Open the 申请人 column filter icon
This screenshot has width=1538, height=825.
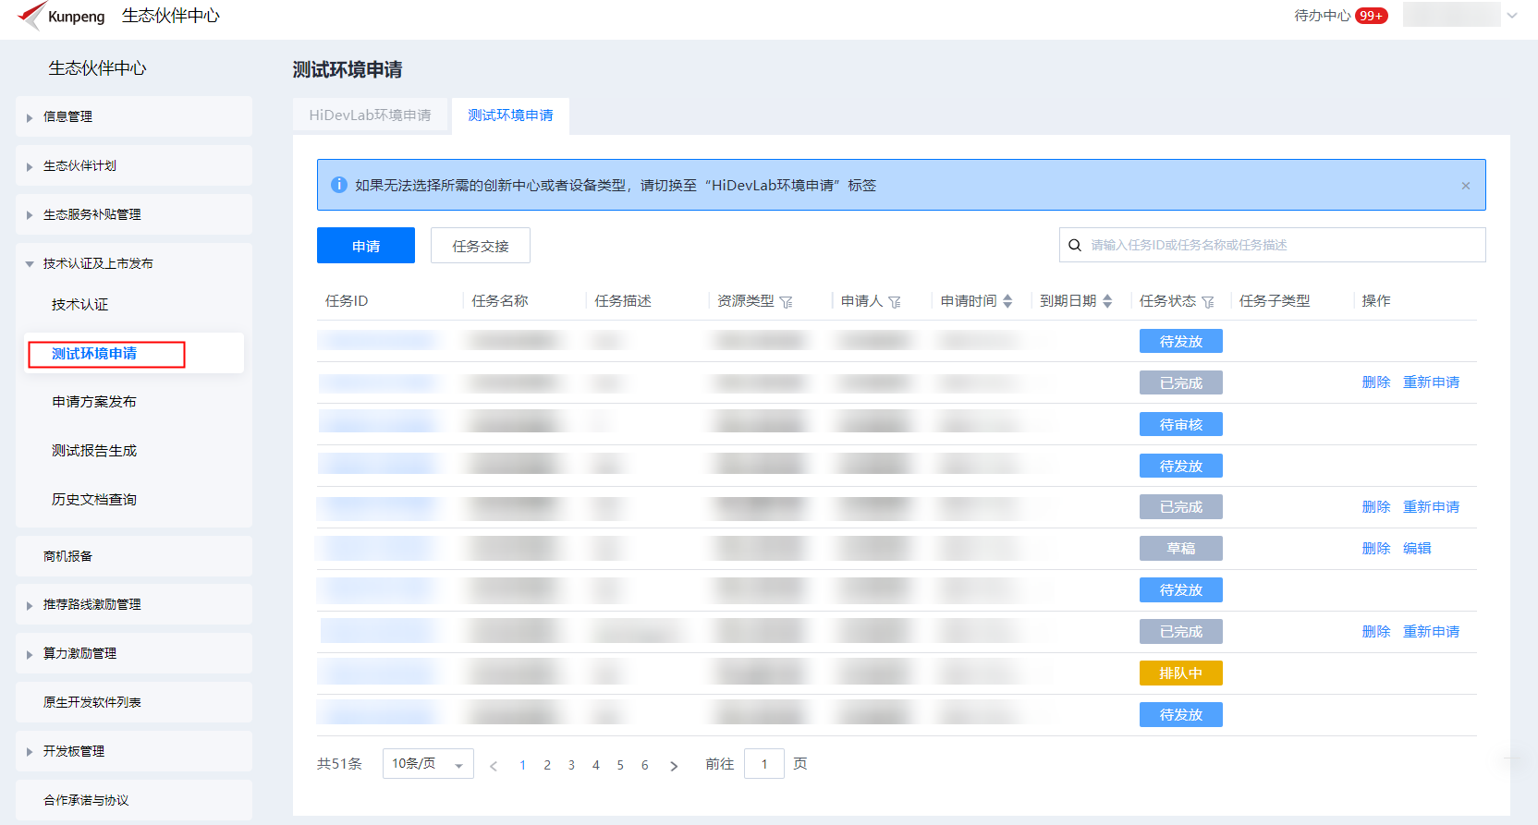895,302
